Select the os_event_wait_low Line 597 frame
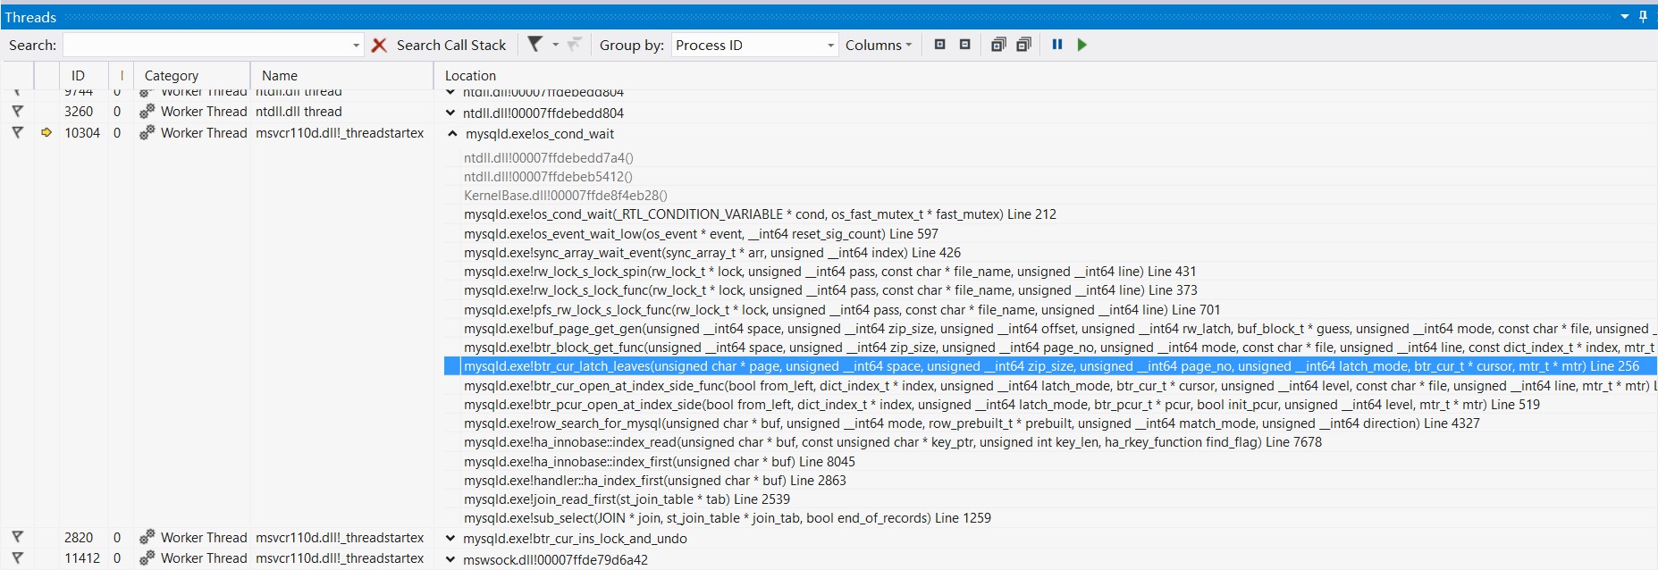The image size is (1658, 570). point(701,234)
